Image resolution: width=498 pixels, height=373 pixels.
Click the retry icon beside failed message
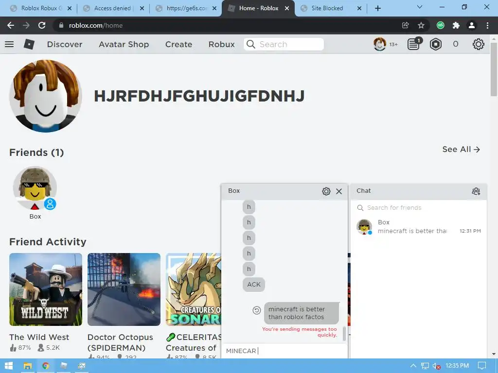click(x=257, y=310)
